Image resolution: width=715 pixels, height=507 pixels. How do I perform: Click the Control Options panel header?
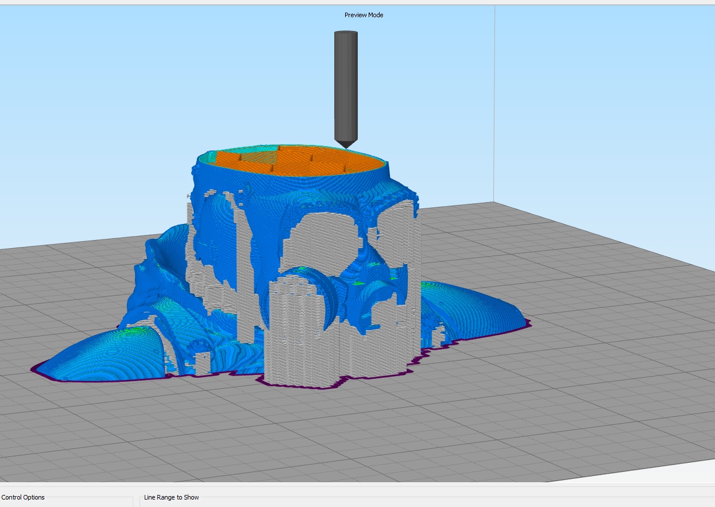pos(23,497)
